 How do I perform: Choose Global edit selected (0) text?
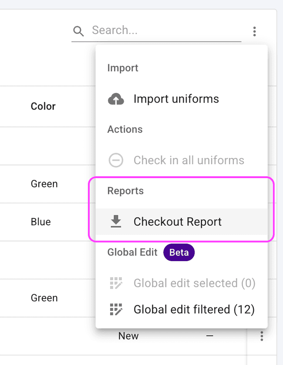194,283
